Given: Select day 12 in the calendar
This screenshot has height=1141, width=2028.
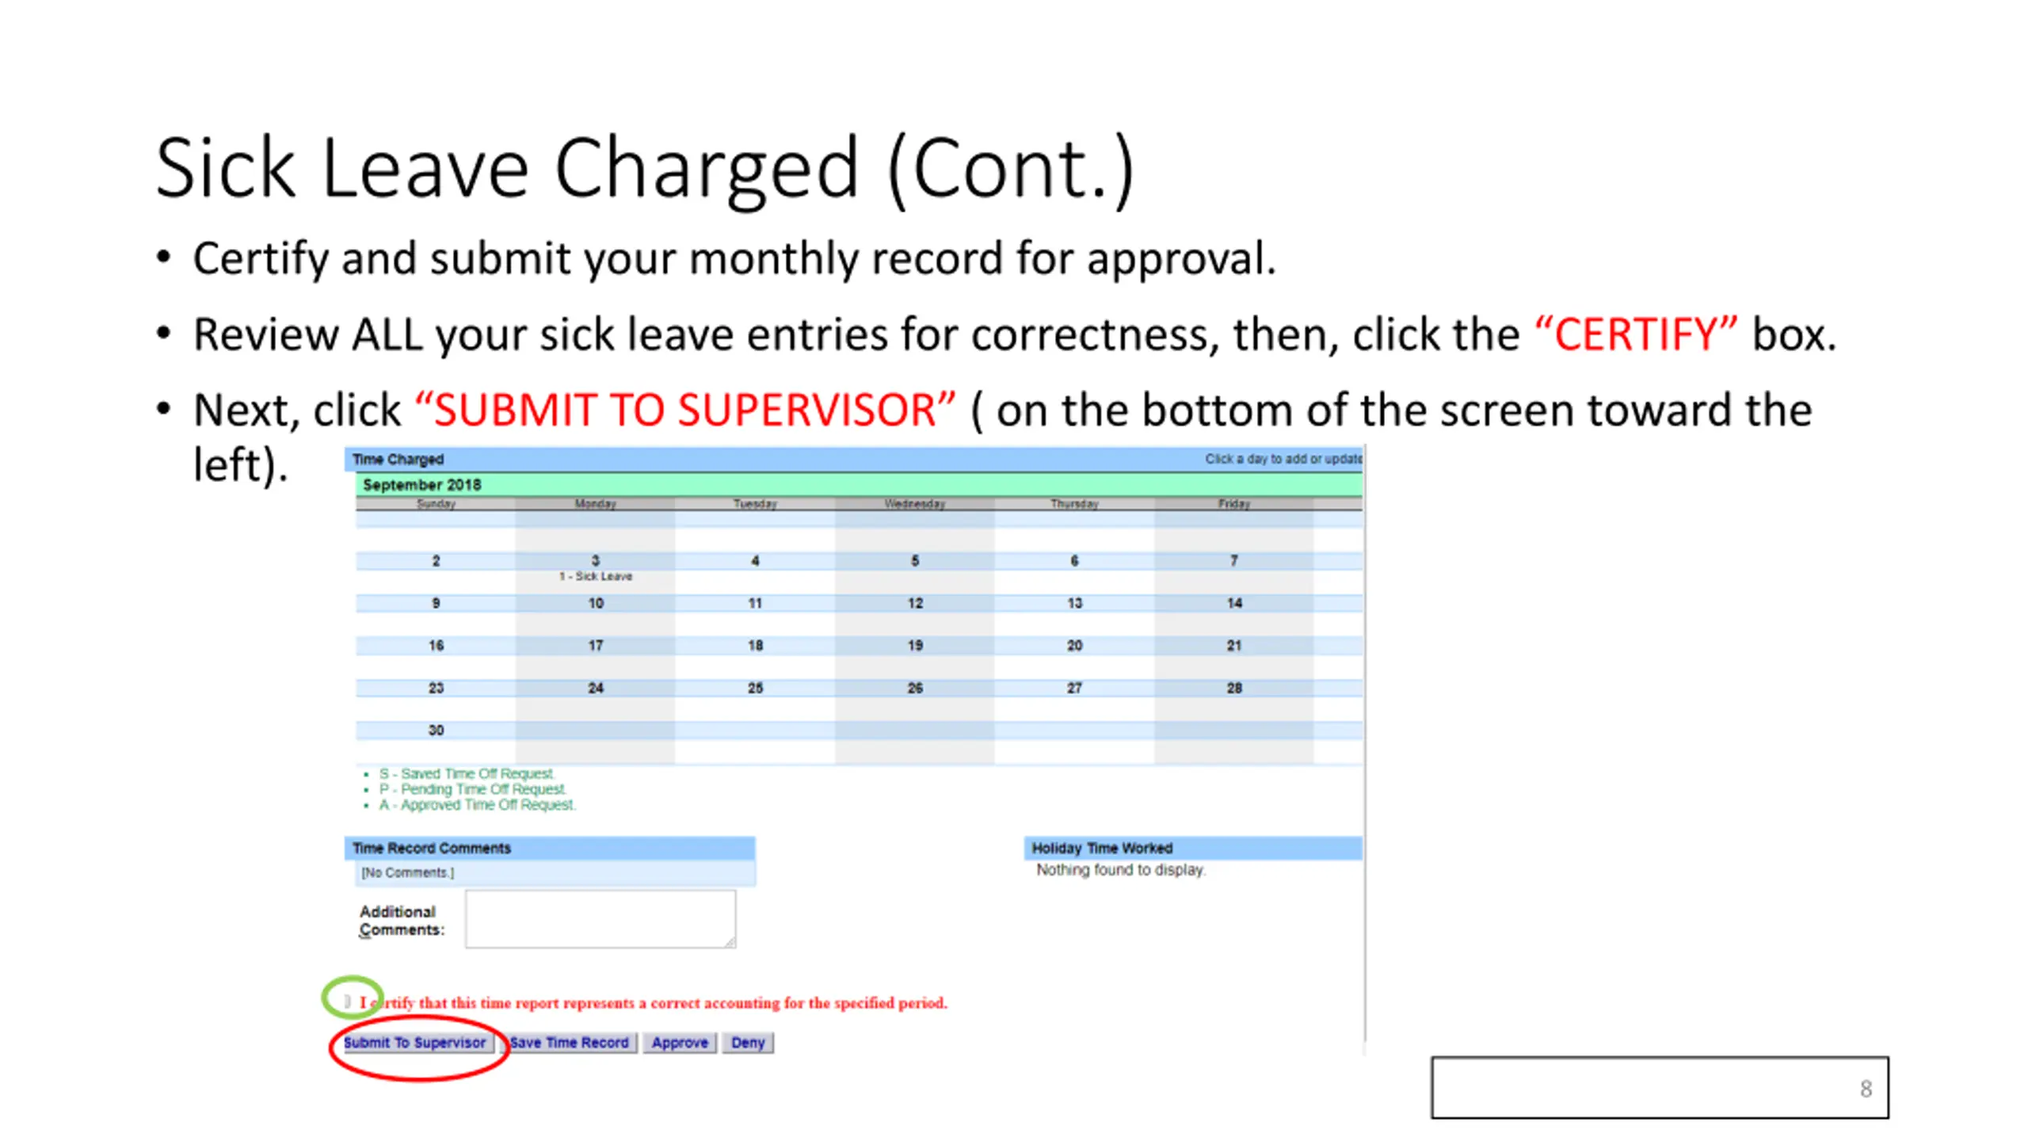Looking at the screenshot, I should [915, 603].
